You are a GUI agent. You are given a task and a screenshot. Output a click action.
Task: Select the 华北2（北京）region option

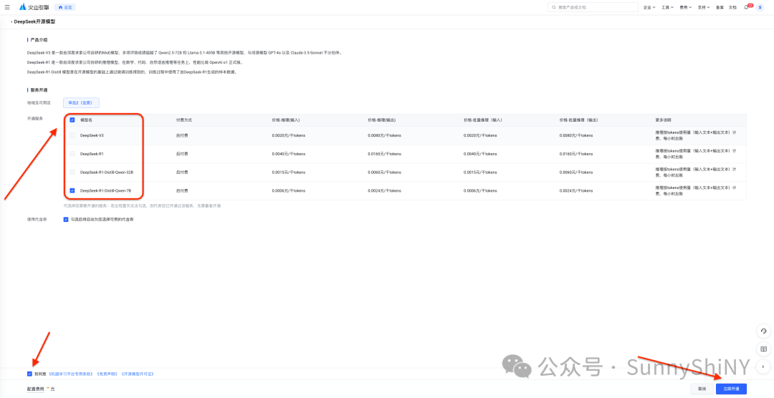pos(82,102)
